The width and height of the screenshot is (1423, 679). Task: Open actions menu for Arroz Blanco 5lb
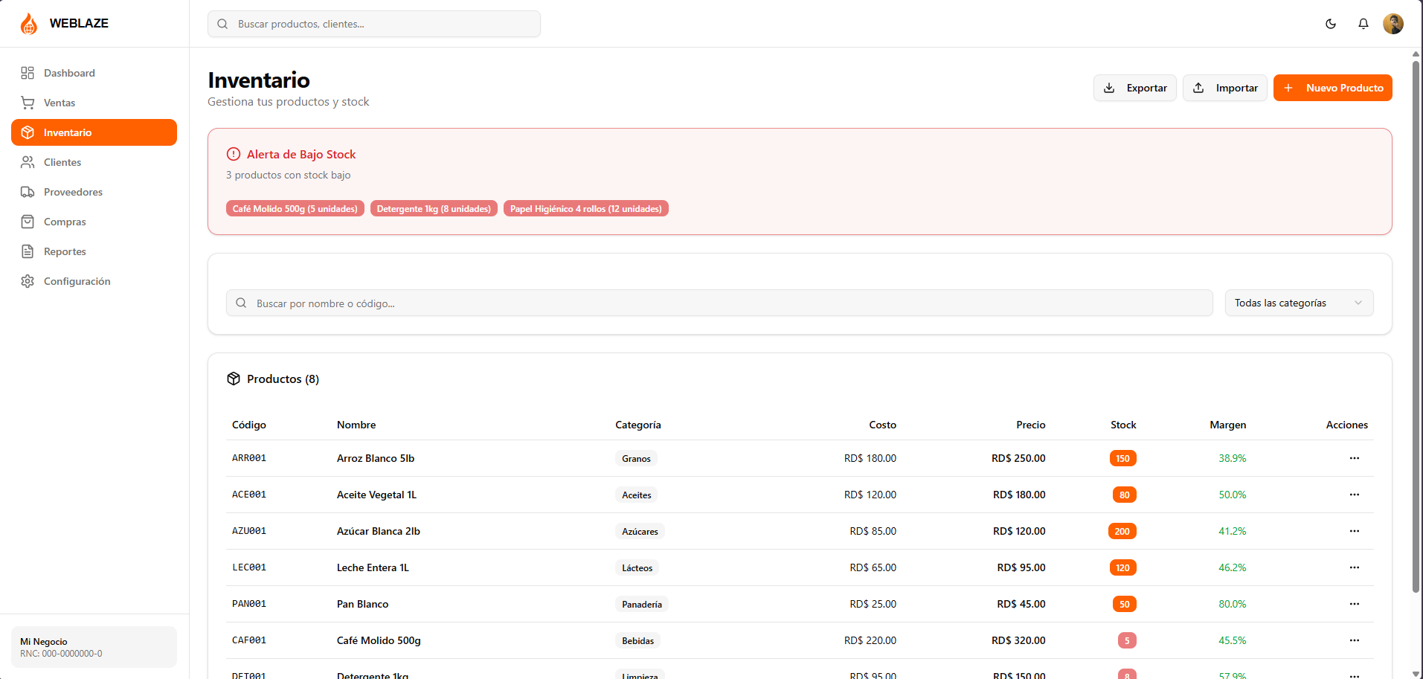(x=1355, y=458)
